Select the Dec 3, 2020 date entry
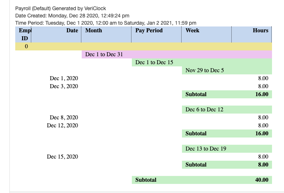Viewport: 284px width, 193px height. point(64,86)
